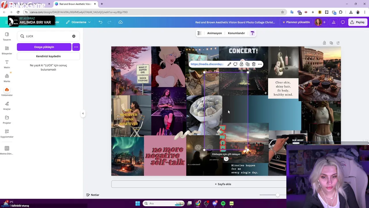The width and height of the screenshot is (369, 208).
Task: Open Chrome three-dot menu
Action: [365, 12]
